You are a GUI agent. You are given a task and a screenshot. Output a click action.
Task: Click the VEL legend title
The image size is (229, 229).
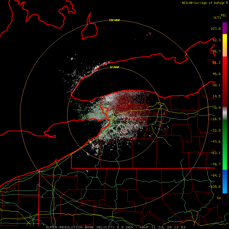pos(223,15)
